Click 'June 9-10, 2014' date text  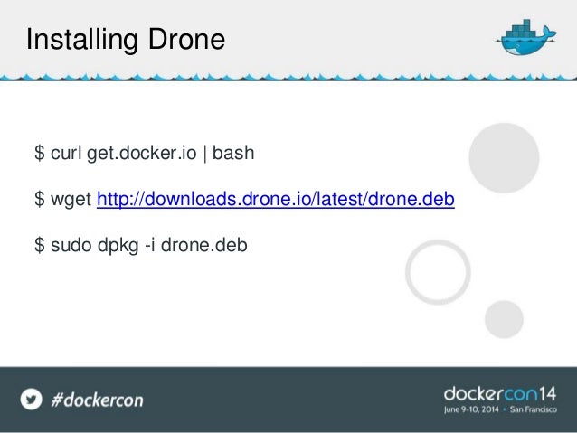(471, 409)
